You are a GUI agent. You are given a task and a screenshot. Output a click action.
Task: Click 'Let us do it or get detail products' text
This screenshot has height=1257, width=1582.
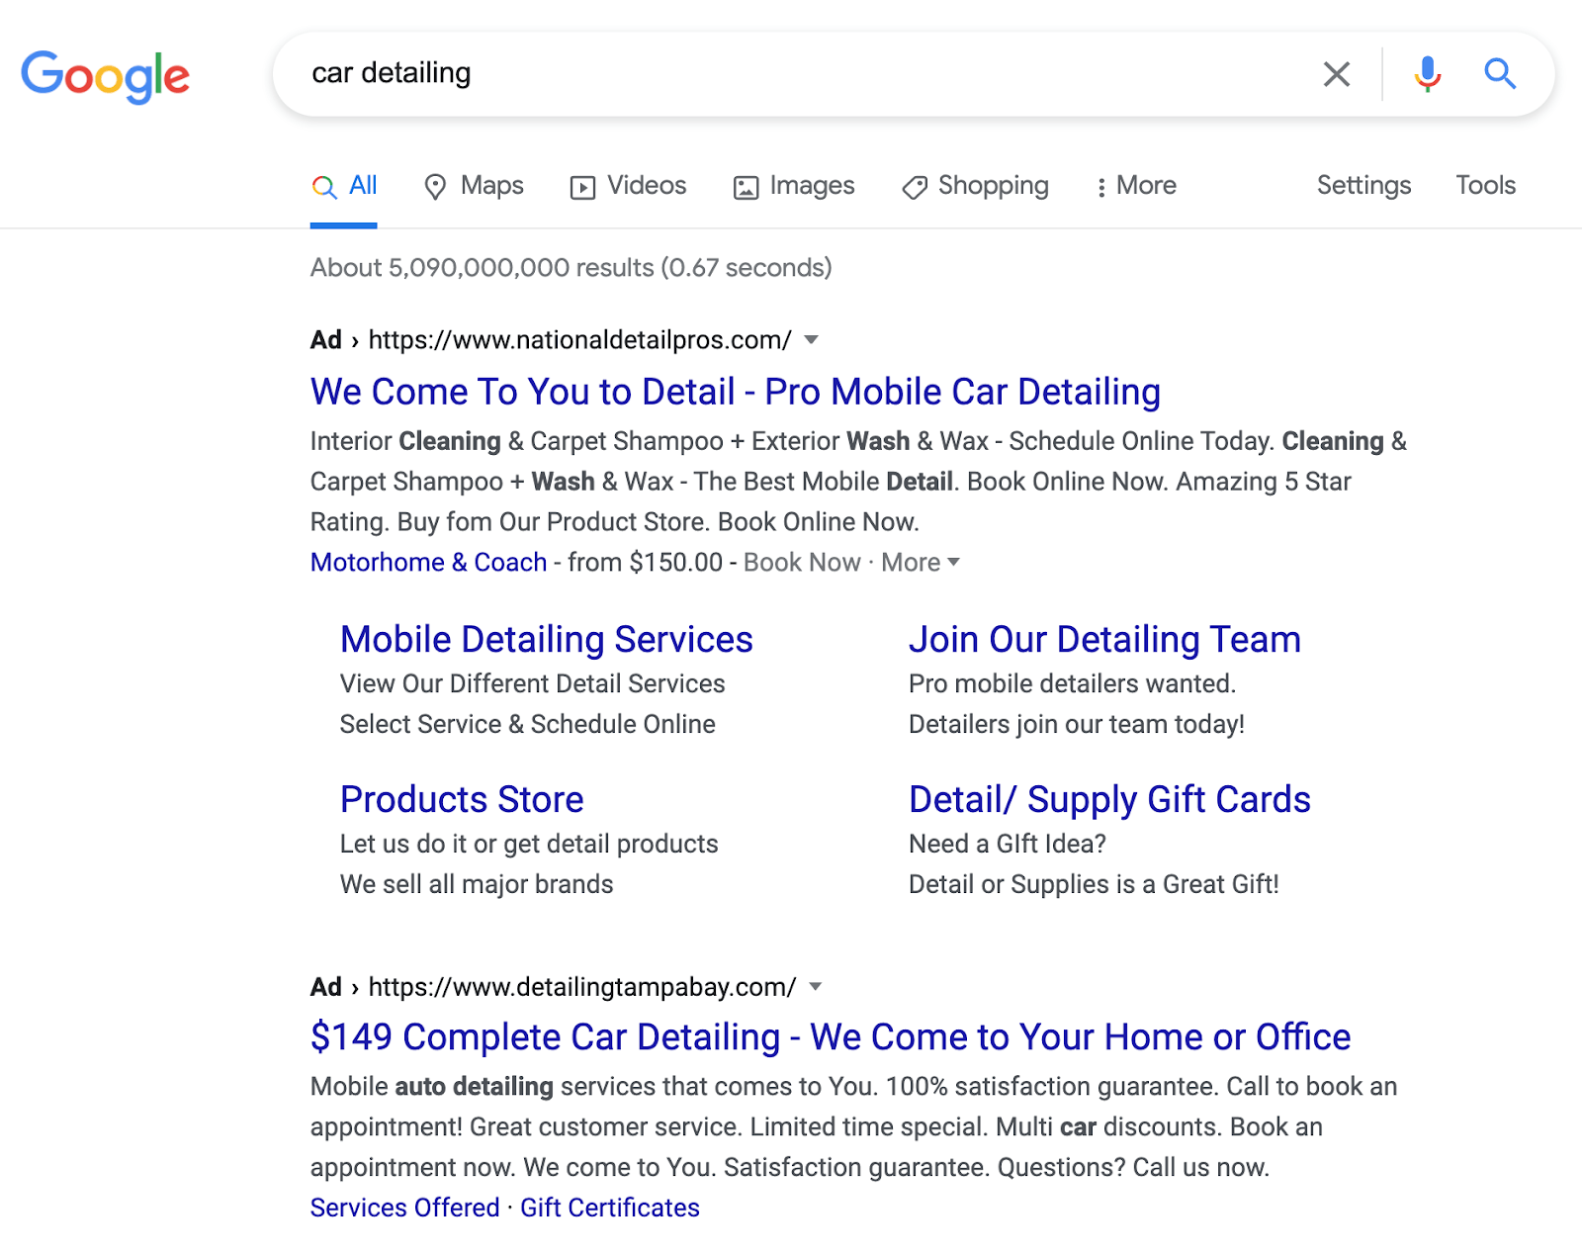[529, 844]
